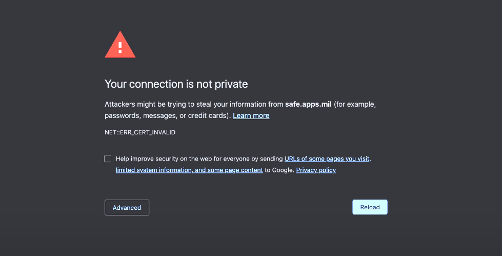The width and height of the screenshot is (502, 256).
Task: Reload the page with Reload button
Action: coord(370,207)
